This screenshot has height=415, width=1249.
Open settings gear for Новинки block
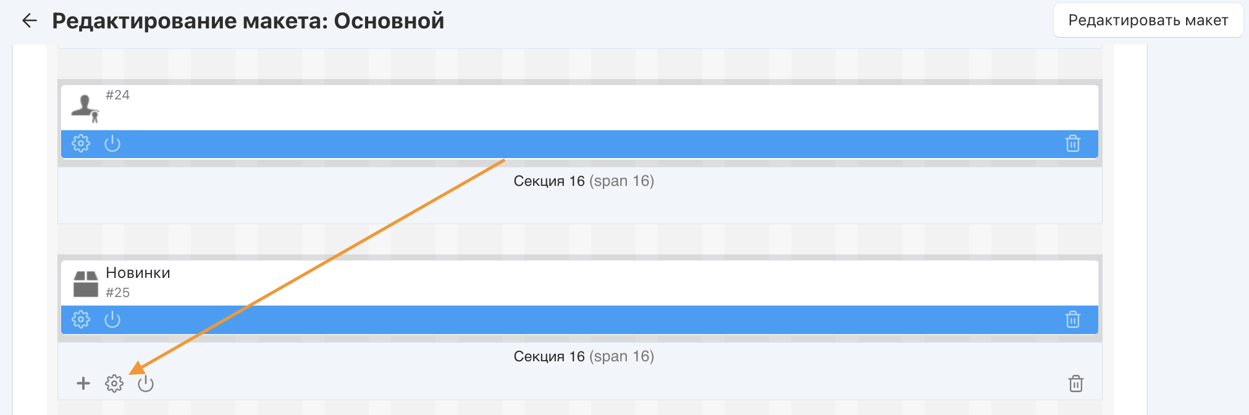(81, 319)
